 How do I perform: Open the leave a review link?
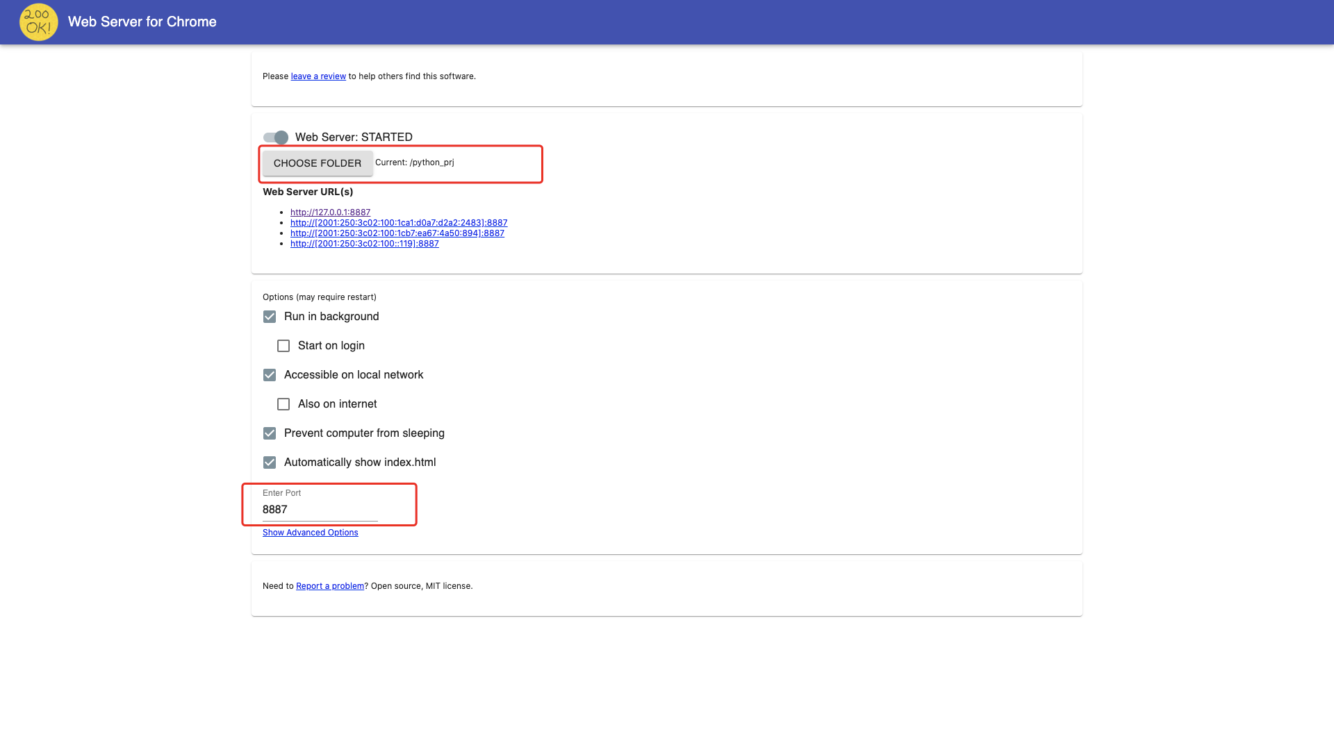point(318,76)
